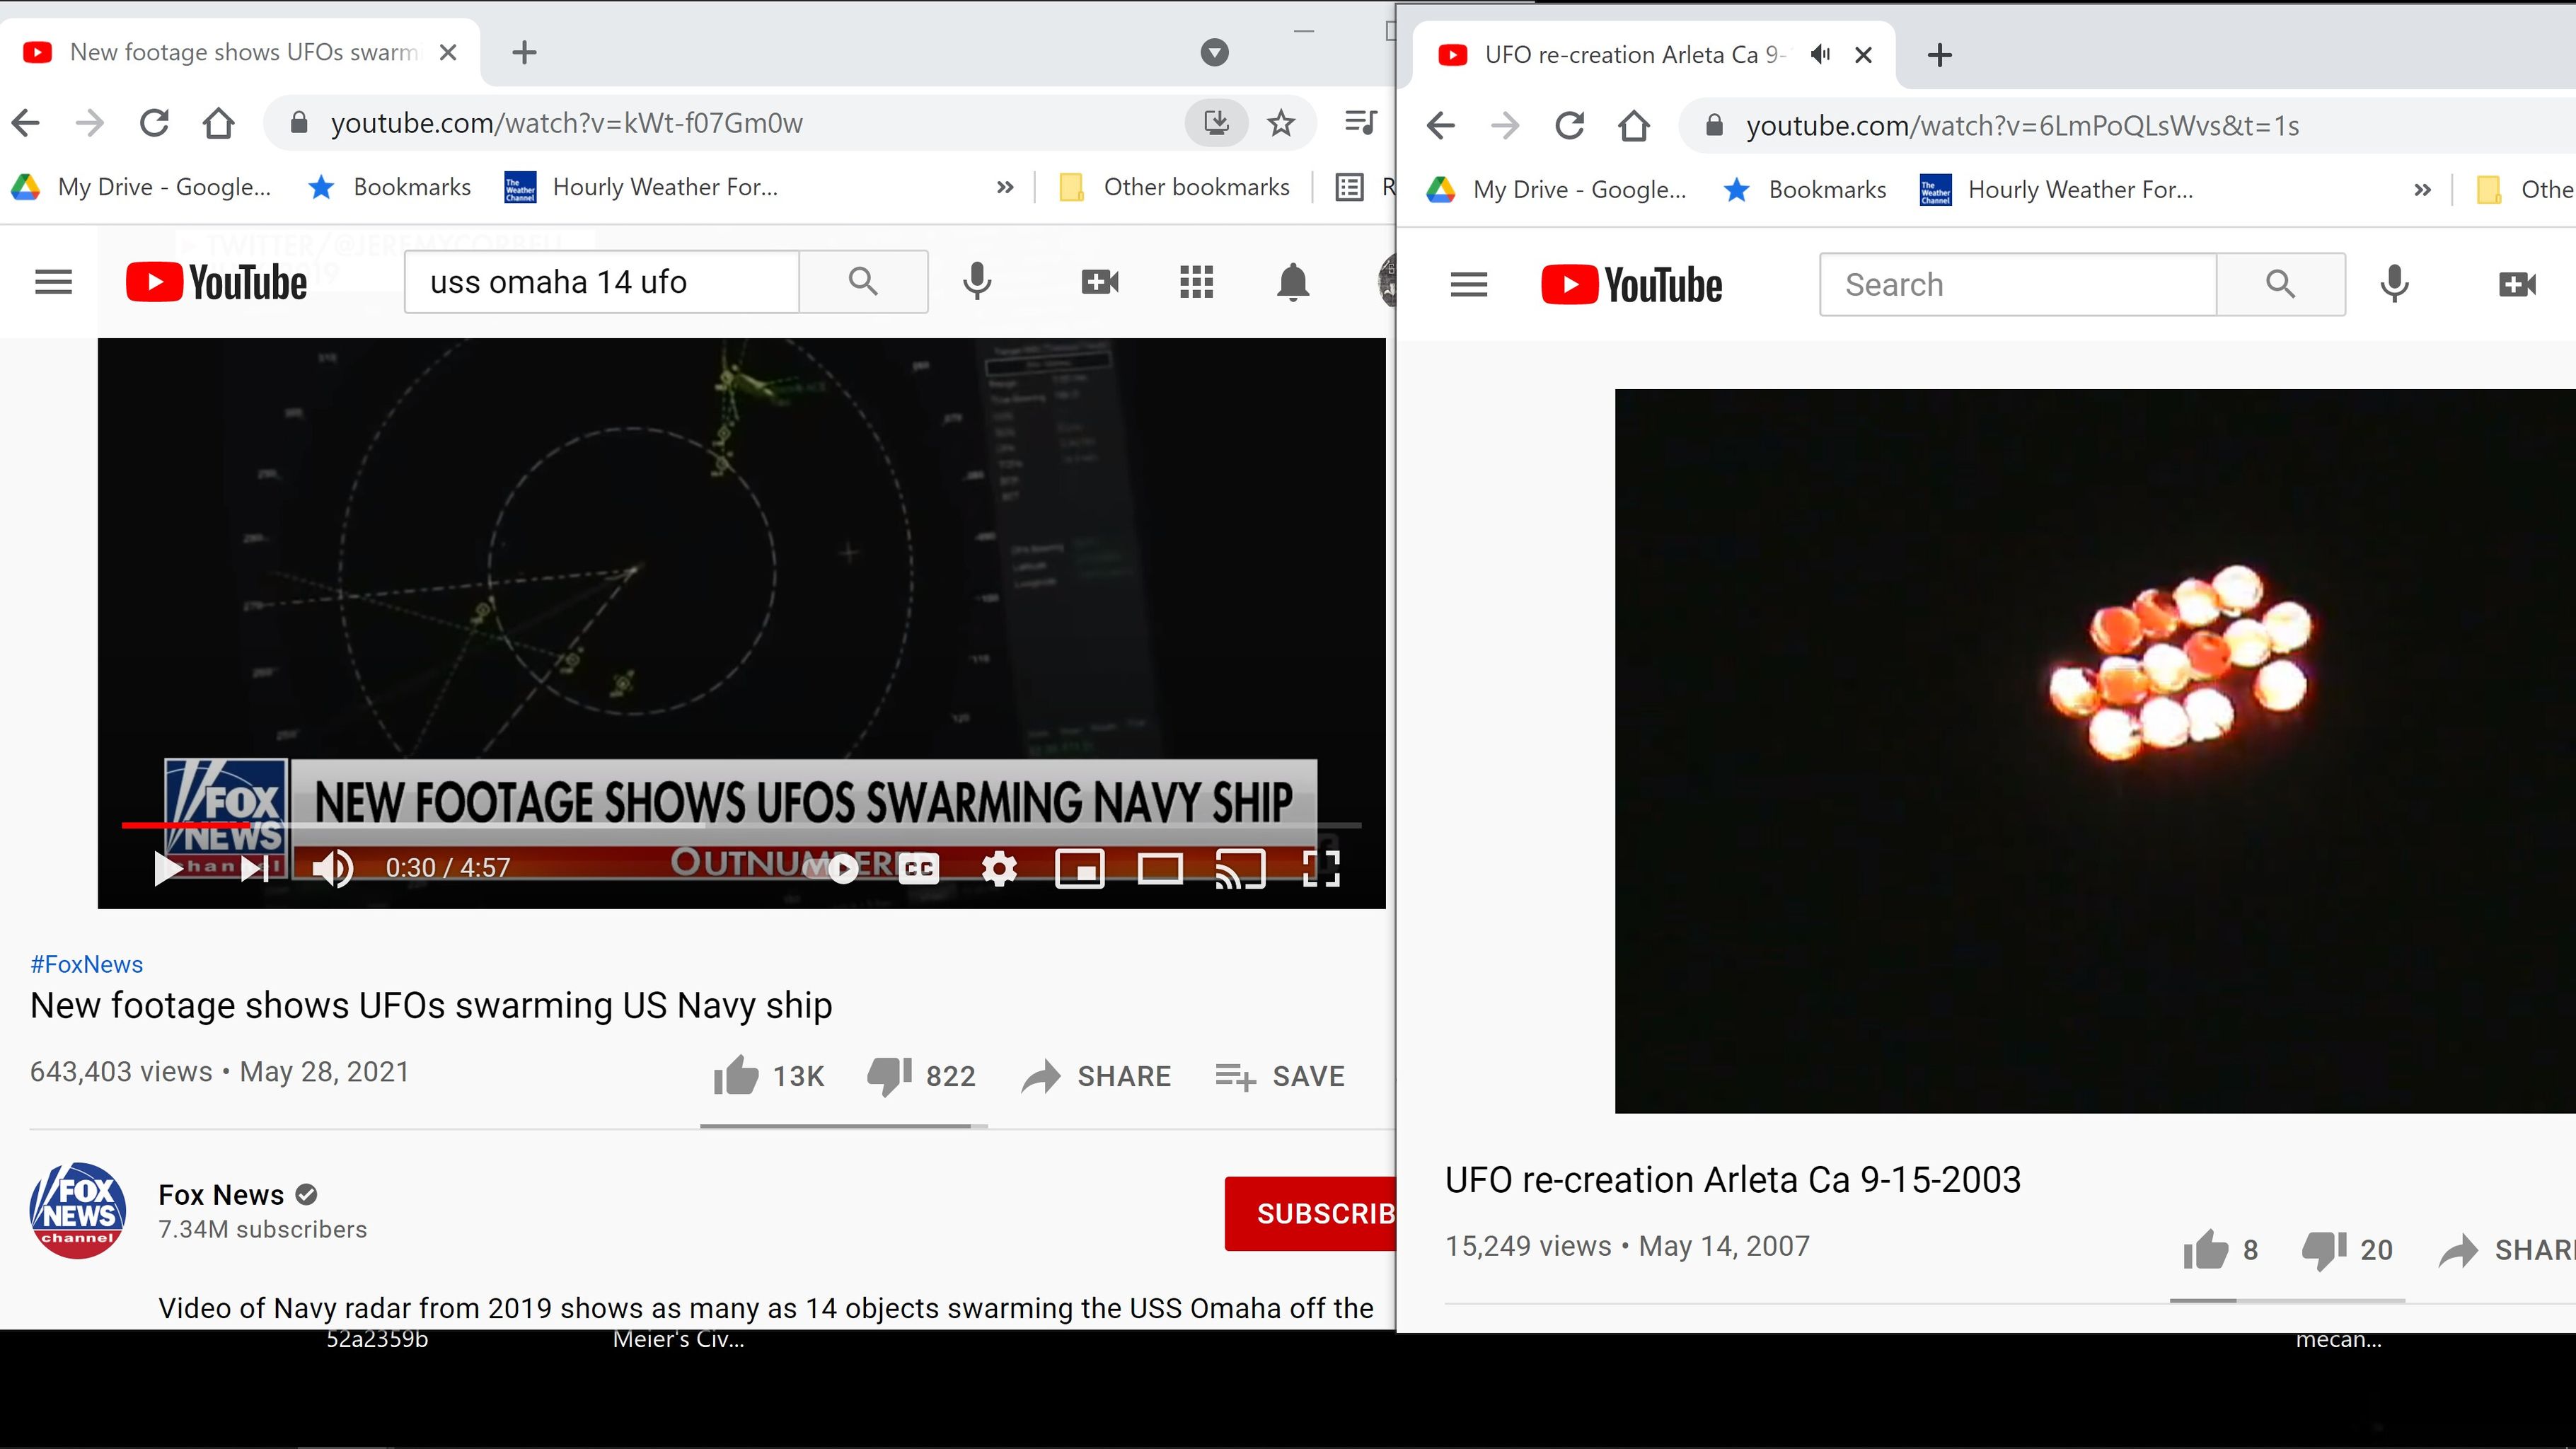
Task: Dislike the Fox News video (822)
Action: (x=921, y=1076)
